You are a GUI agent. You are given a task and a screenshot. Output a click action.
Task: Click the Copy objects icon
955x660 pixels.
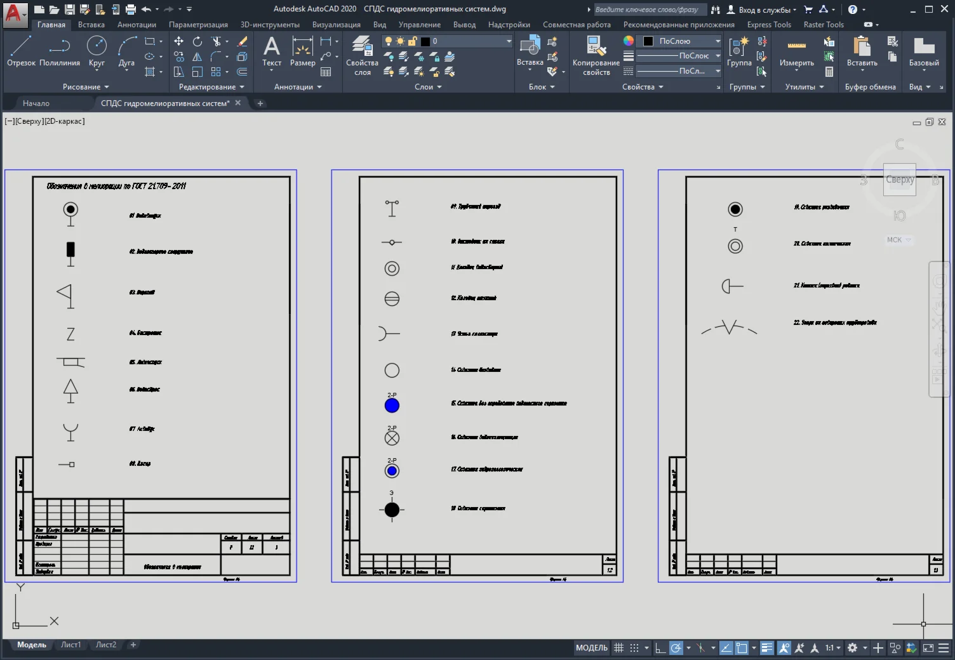(x=179, y=56)
